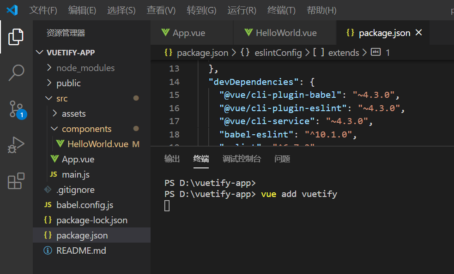The image size is (454, 274).
Task: Switch to the 输出 panel tab
Action: pyautogui.click(x=172, y=159)
